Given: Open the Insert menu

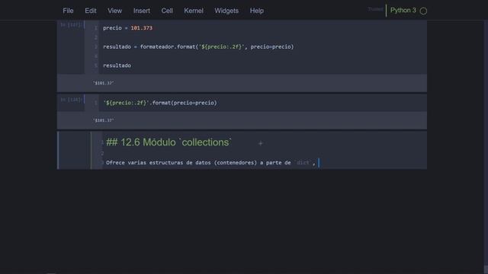Looking at the screenshot, I should click(x=142, y=11).
